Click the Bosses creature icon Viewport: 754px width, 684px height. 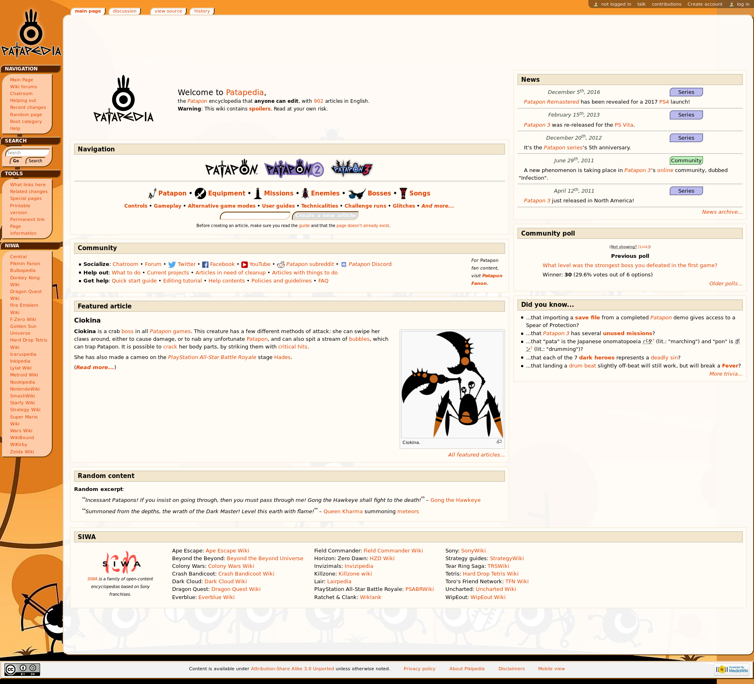click(356, 193)
